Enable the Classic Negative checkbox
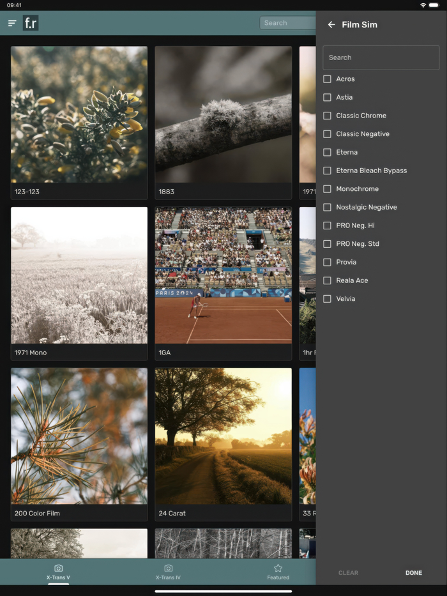Image resolution: width=447 pixels, height=596 pixels. tap(327, 134)
